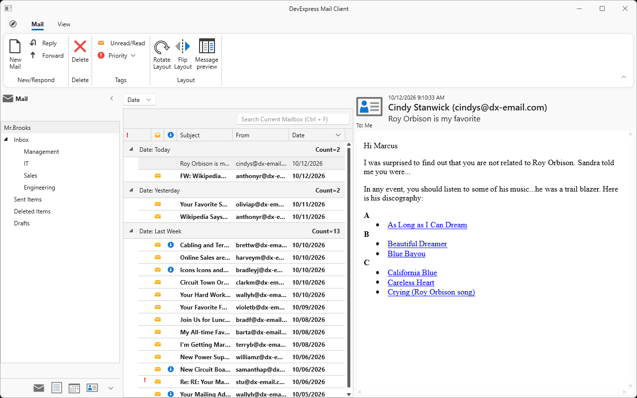Sort by the read status envelope column

(158, 135)
